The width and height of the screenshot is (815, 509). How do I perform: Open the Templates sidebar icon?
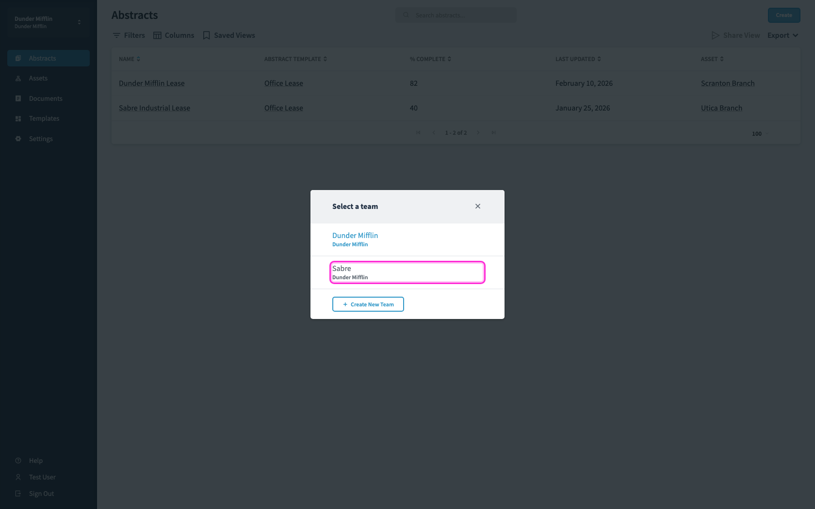[18, 119]
